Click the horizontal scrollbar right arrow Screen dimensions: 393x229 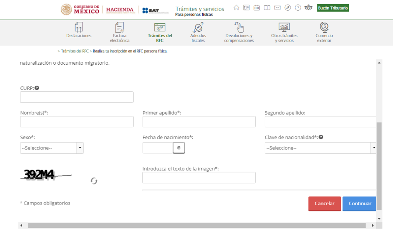(373, 226)
